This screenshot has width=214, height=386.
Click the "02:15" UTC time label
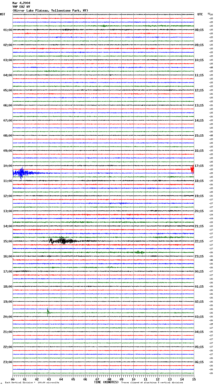(x=199, y=302)
